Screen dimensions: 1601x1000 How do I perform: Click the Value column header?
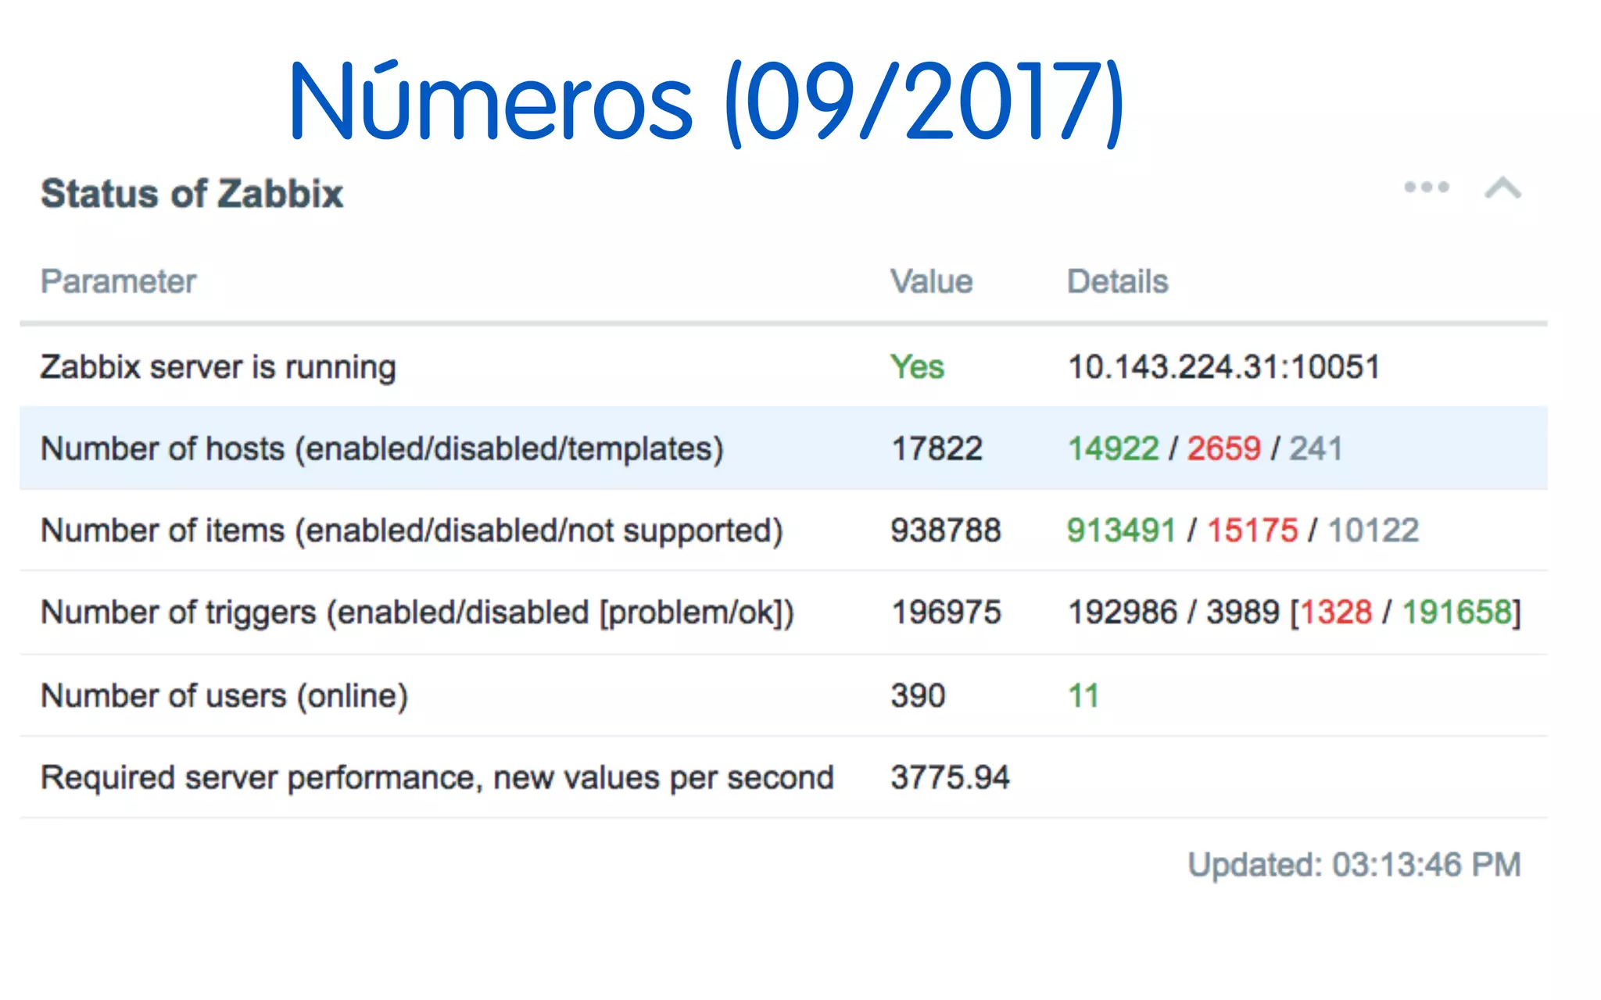pos(931,281)
